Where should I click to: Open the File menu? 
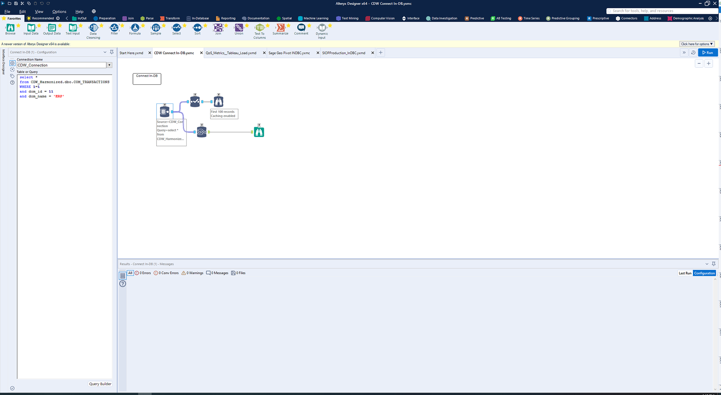pos(7,12)
